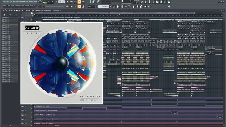Select the playlist slip tool
Image resolution: width=226 pixels, height=127 pixels.
pos(20,10)
